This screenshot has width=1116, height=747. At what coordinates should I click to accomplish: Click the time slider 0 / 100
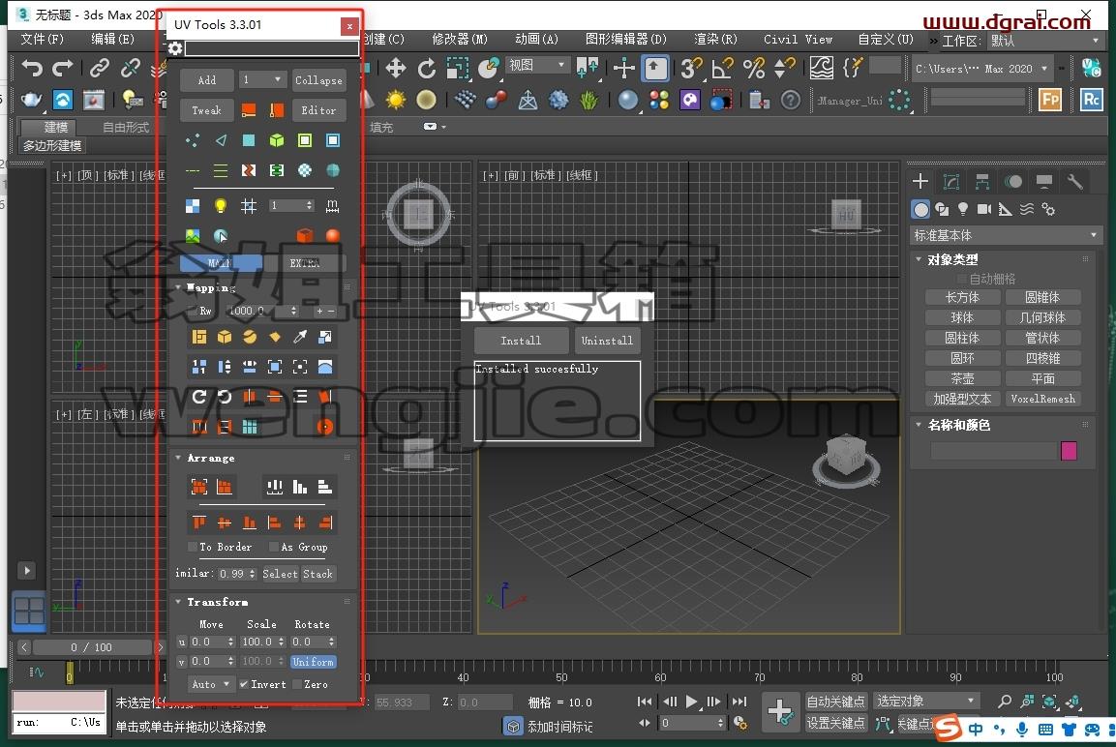pos(92,647)
